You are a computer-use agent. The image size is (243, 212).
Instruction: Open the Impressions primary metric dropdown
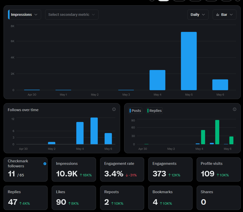click(25, 15)
